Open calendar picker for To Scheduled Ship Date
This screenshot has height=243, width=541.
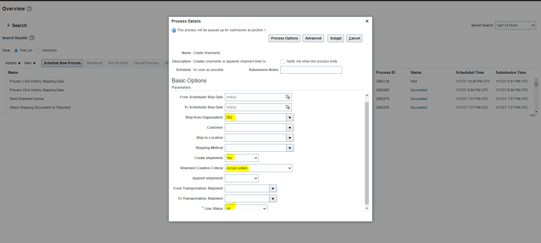tap(288, 107)
